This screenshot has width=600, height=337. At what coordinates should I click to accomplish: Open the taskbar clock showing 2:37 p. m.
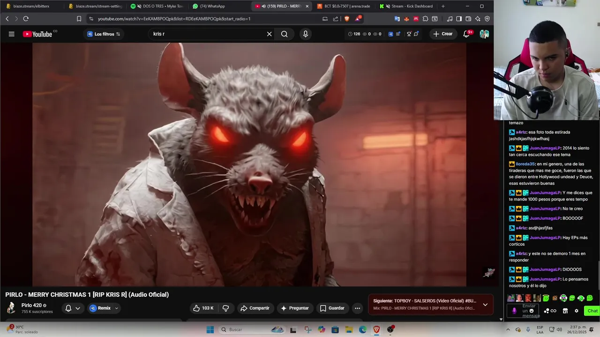[x=577, y=330]
